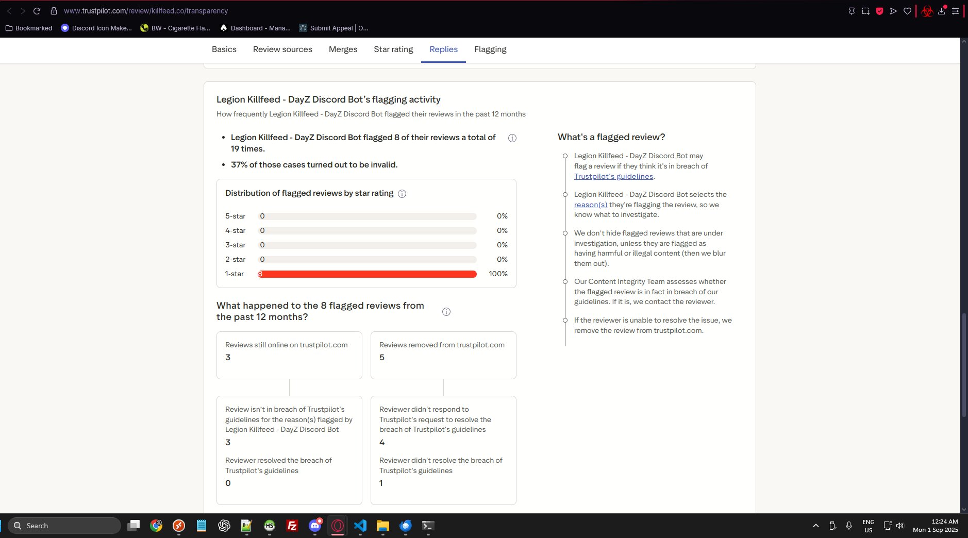
Task: Open File Explorer from the taskbar
Action: [383, 526]
